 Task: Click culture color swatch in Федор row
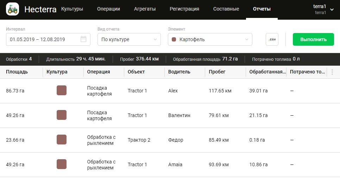point(62,140)
